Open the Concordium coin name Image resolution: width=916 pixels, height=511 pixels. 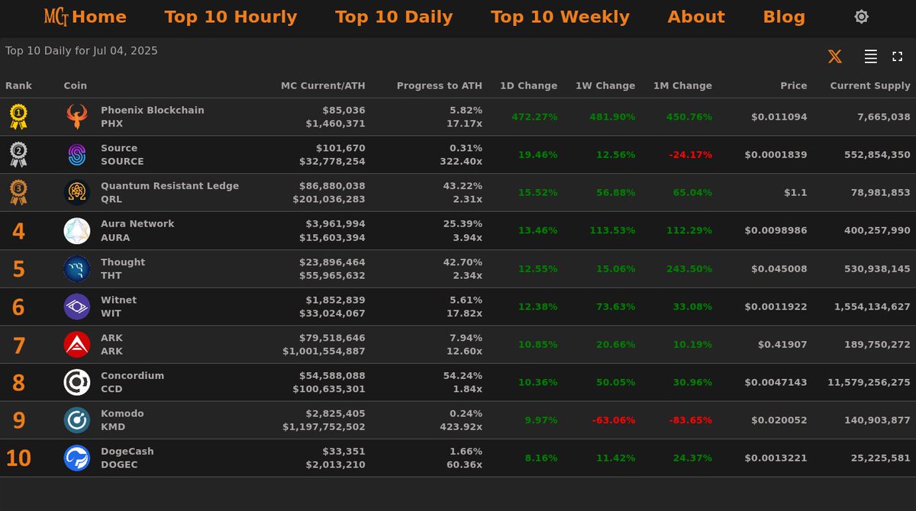pyautogui.click(x=132, y=375)
